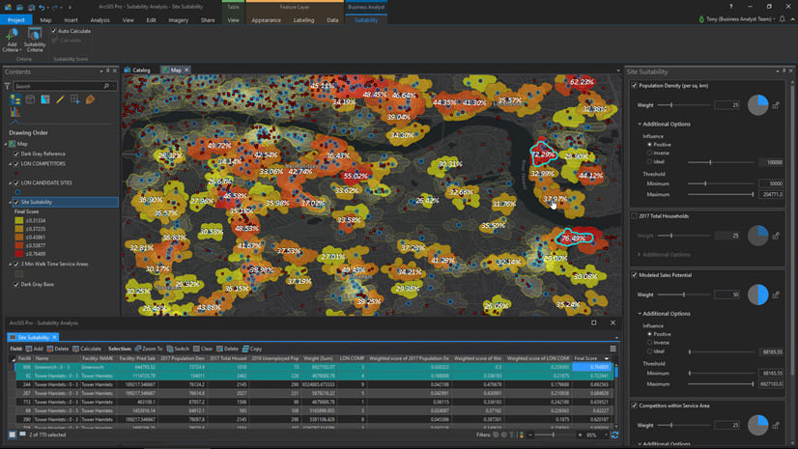
Task: Switch to the Catalog view tab
Action: [138, 70]
